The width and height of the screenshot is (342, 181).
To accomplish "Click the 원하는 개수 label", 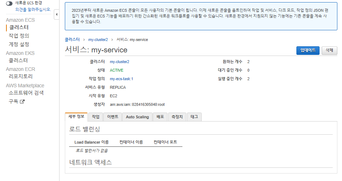I will pyautogui.click(x=232, y=62).
